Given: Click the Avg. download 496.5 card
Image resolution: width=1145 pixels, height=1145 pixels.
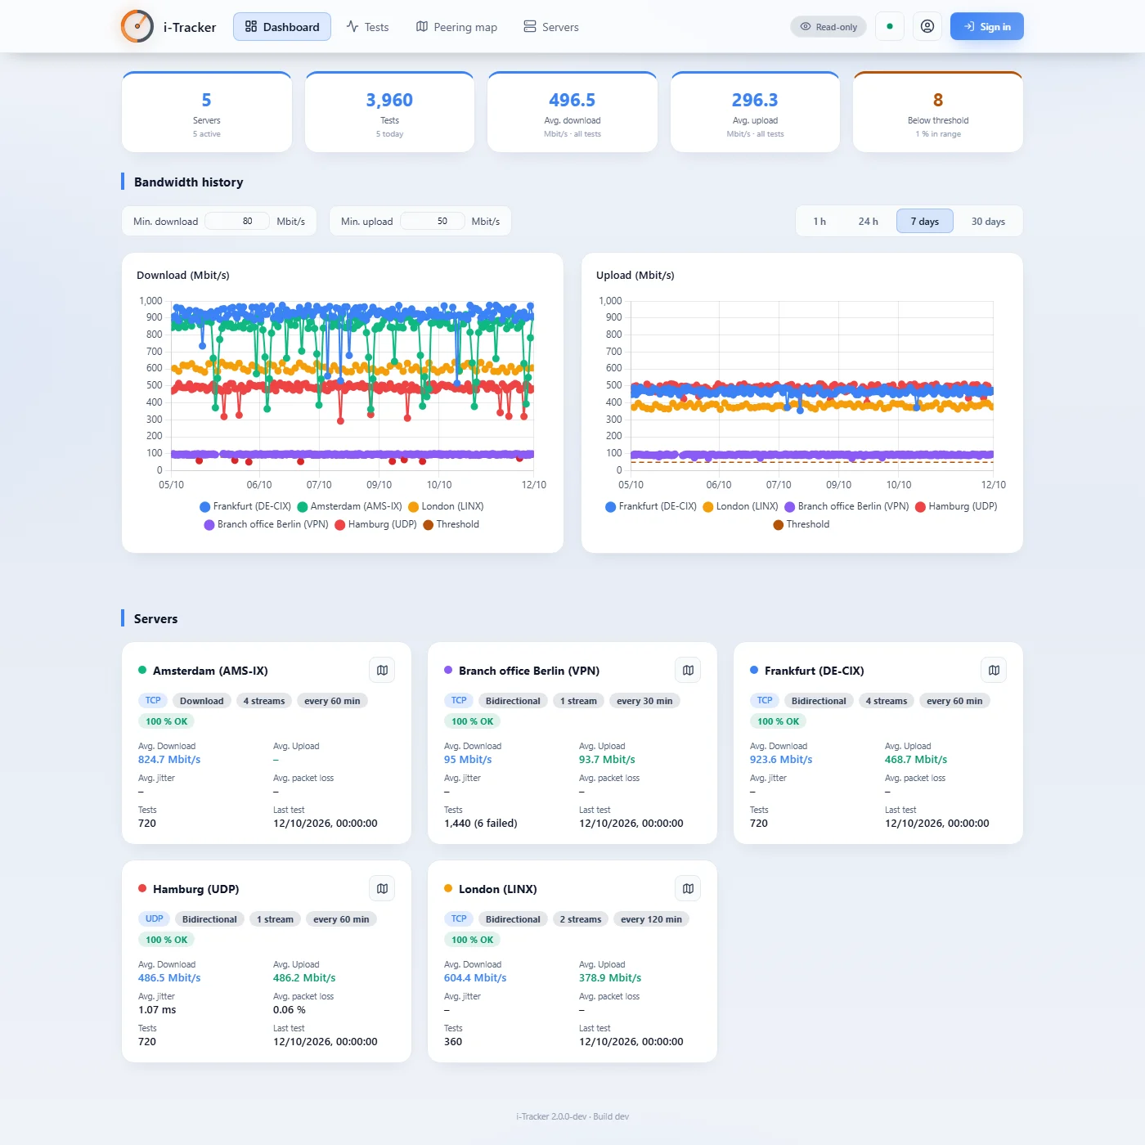Looking at the screenshot, I should click(572, 112).
